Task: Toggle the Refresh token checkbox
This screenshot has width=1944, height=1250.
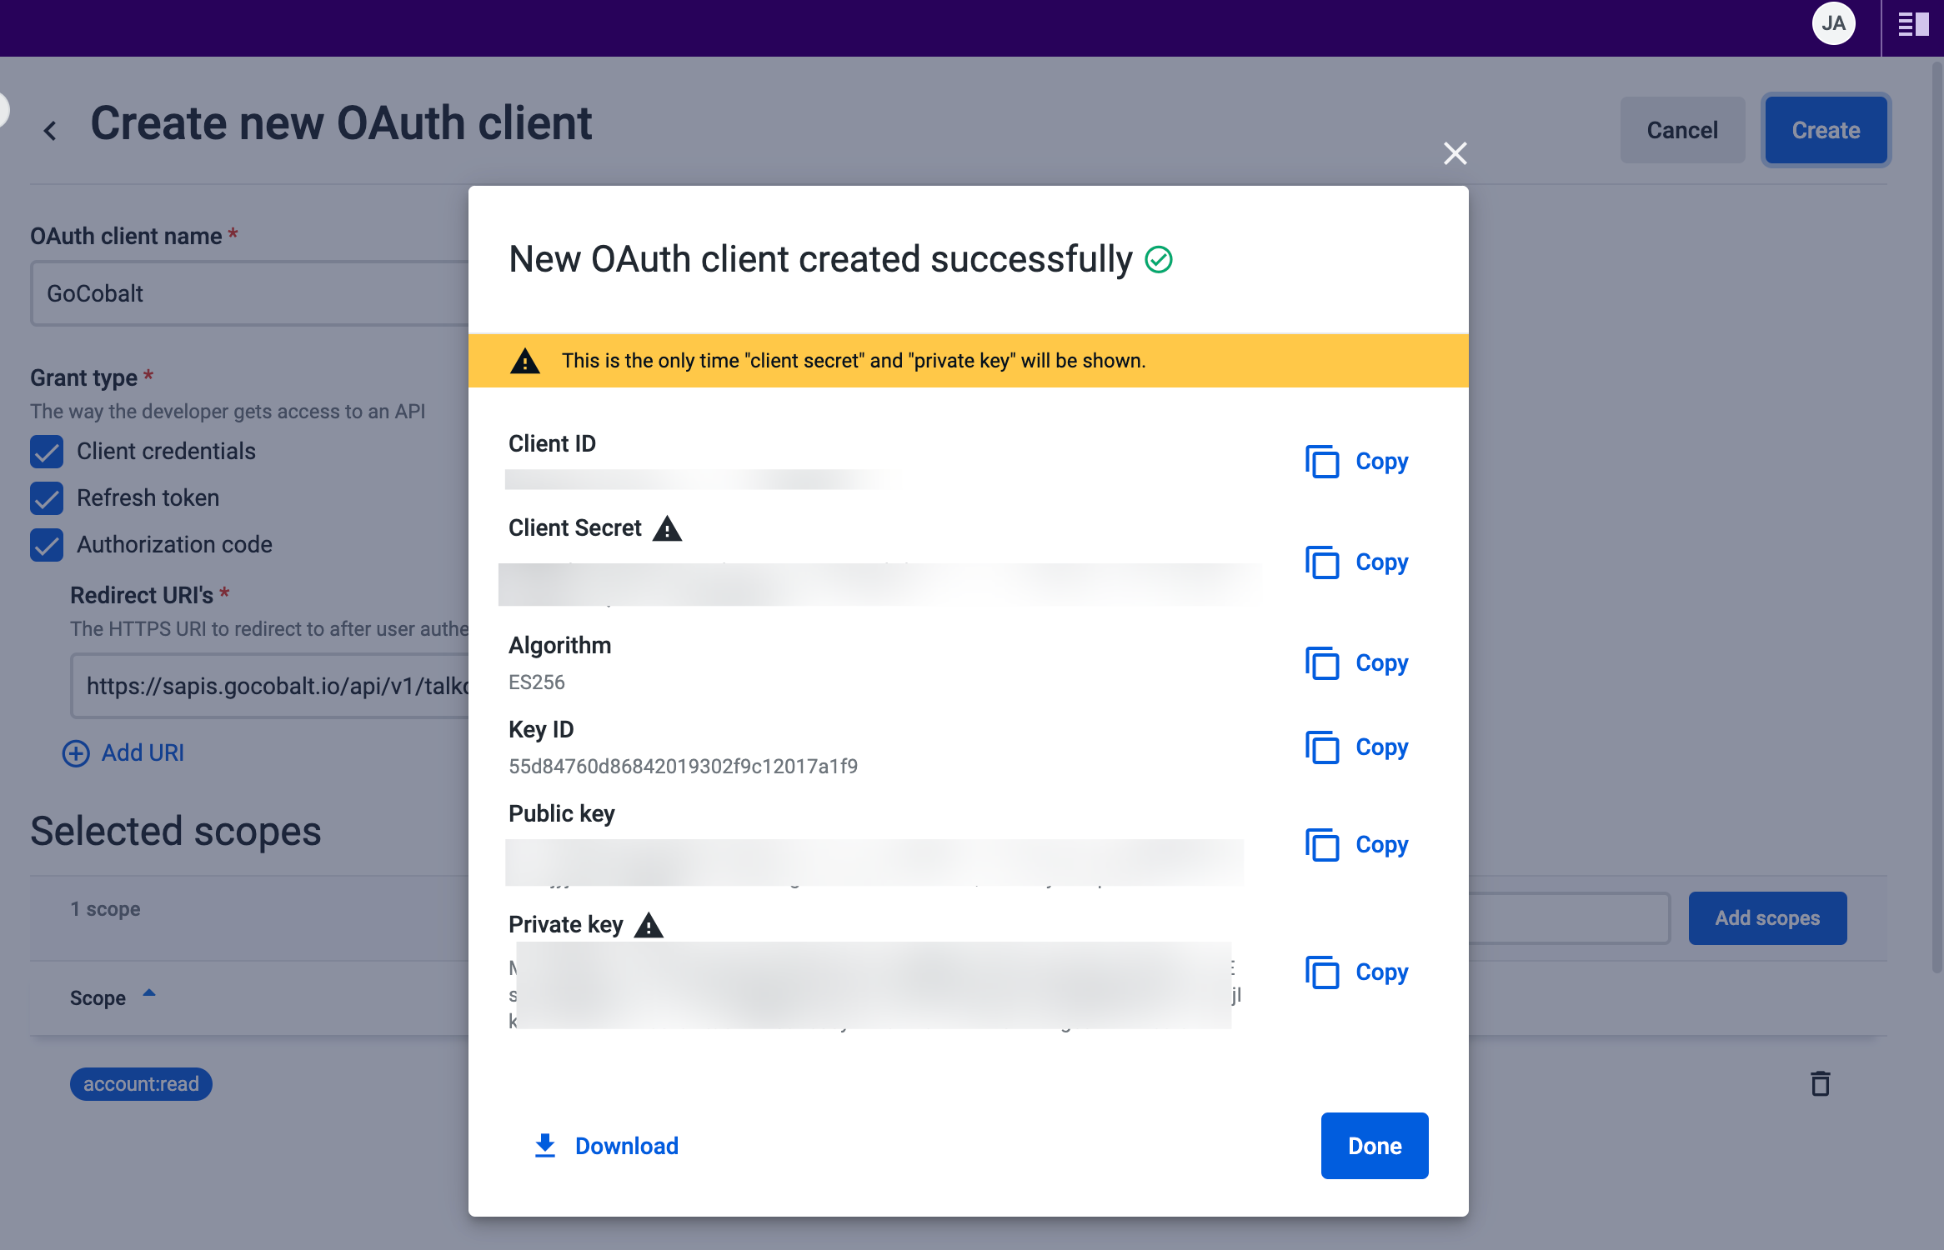Action: [47, 498]
